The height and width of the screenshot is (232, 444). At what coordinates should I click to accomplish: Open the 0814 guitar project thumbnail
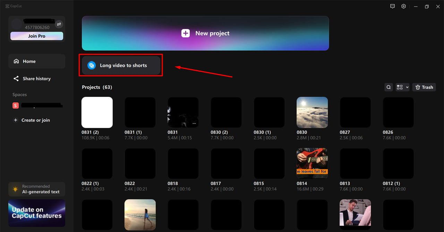pos(312,164)
